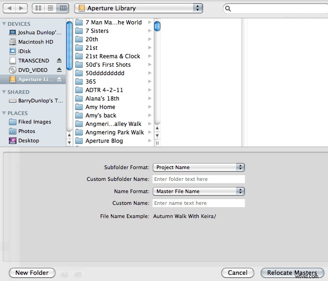Select the Aperture Blog folder
The height and width of the screenshot is (281, 328).
[113, 141]
